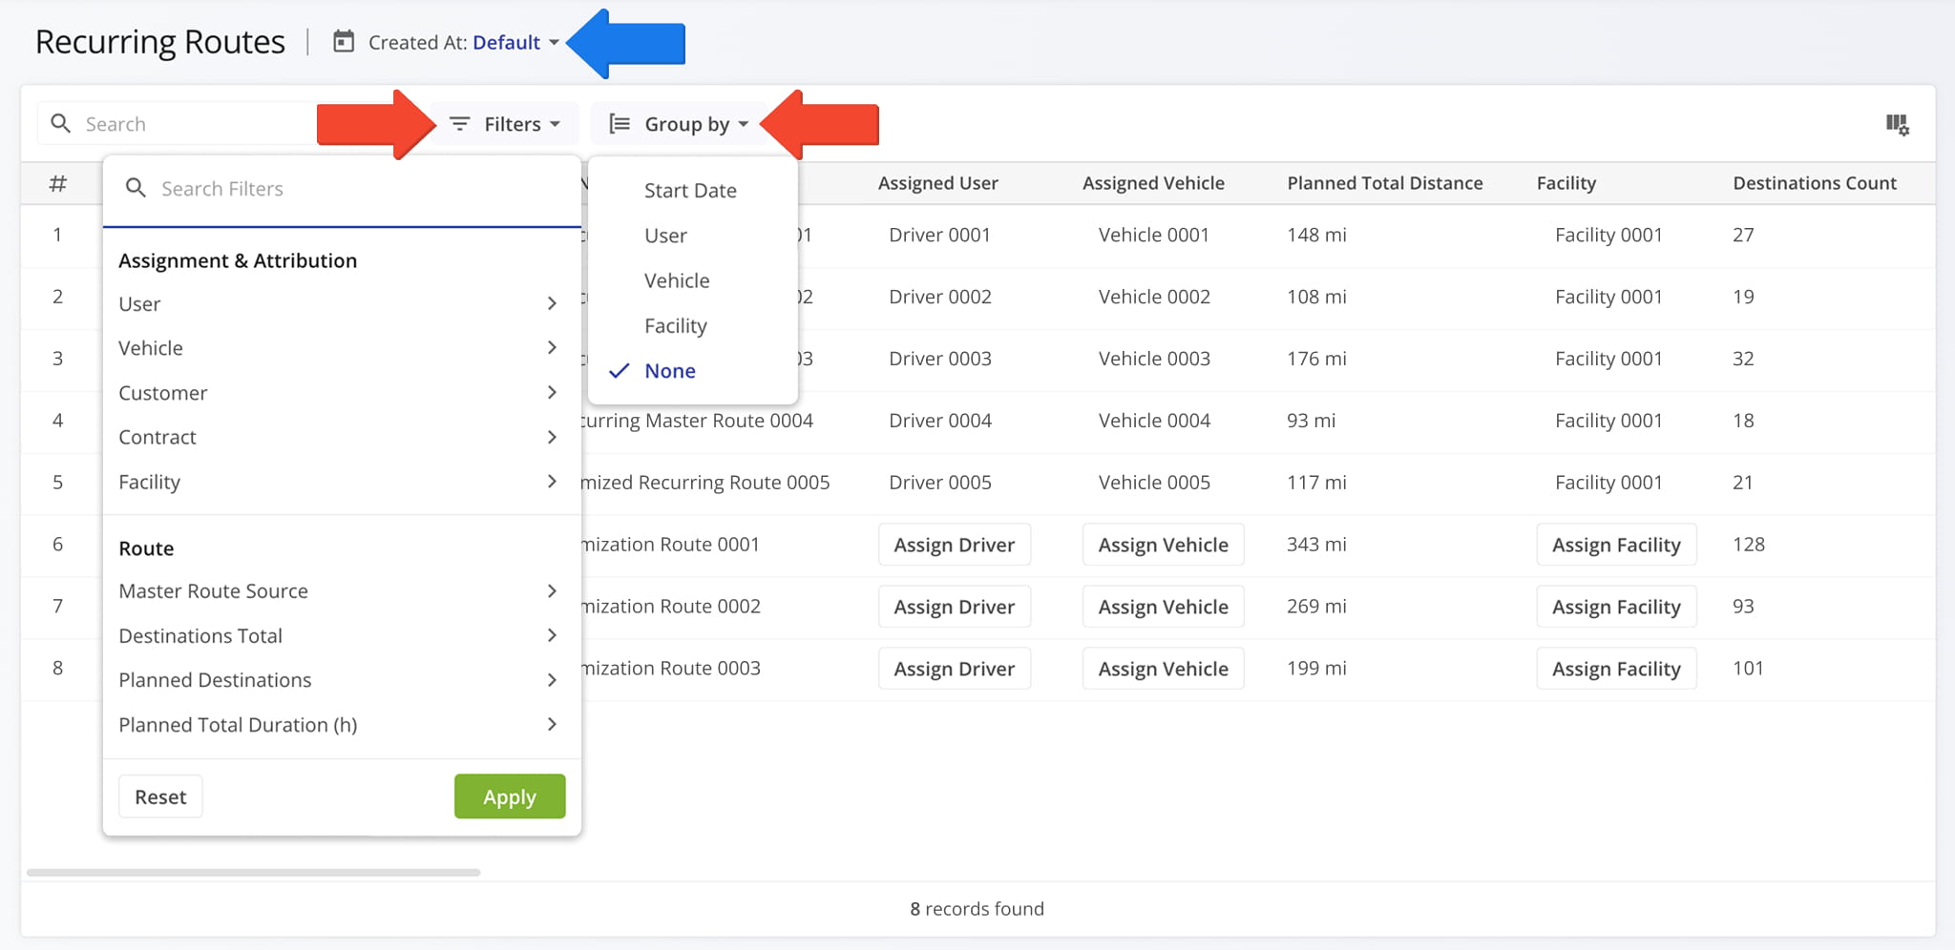Click the Filters funnel lines icon

click(459, 124)
